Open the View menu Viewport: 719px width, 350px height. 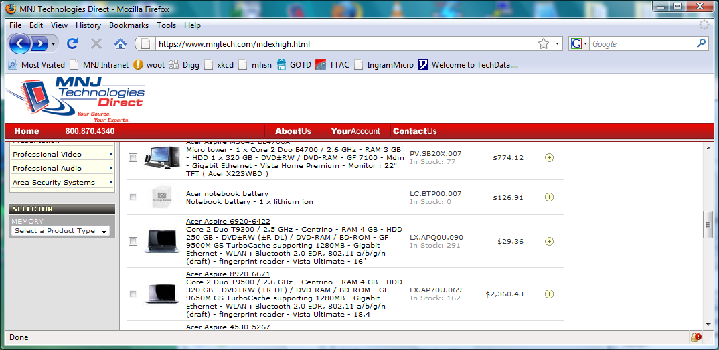pos(59,25)
